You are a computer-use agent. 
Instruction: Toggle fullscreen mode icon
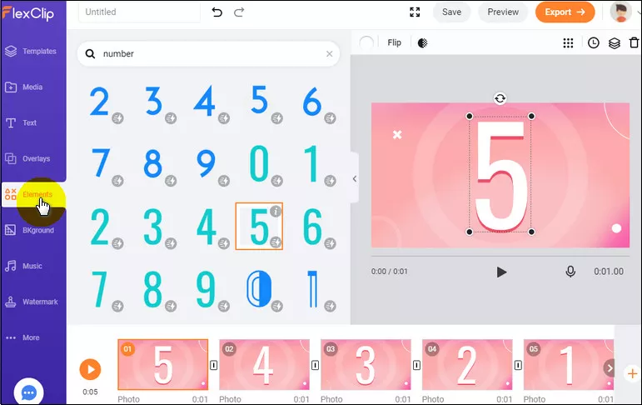tap(415, 12)
